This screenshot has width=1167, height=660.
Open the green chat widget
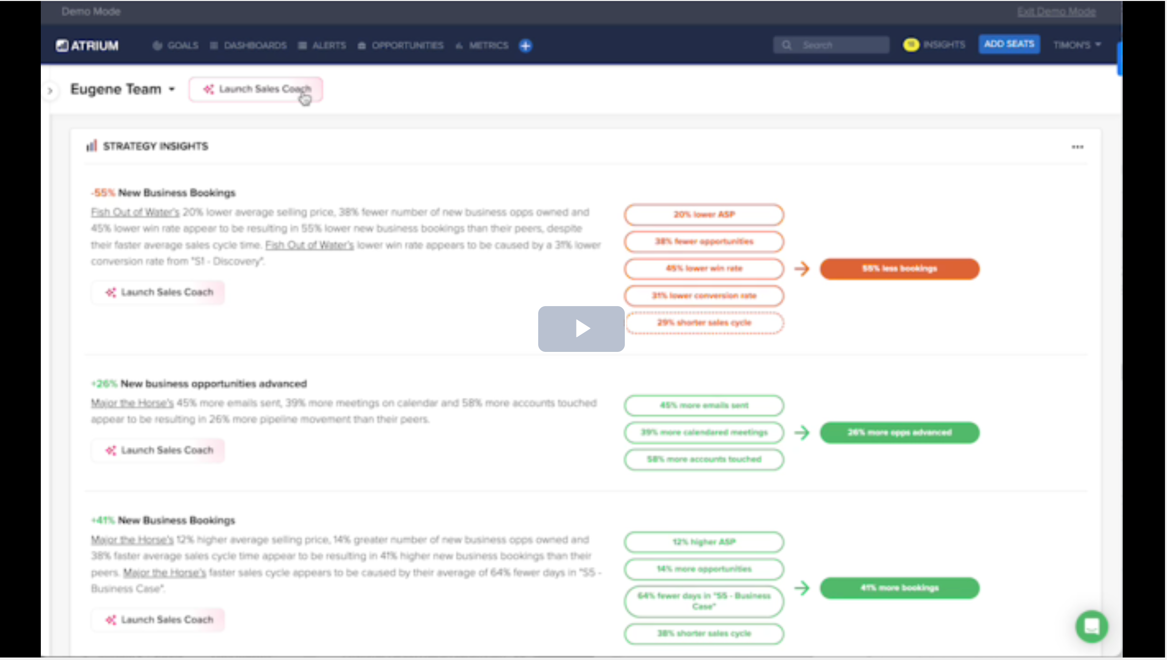point(1091,626)
